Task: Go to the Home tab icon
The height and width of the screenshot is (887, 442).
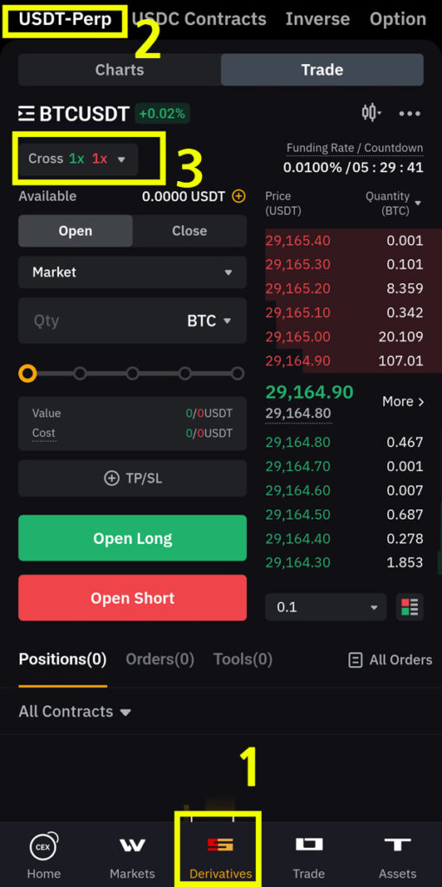Action: (x=43, y=845)
